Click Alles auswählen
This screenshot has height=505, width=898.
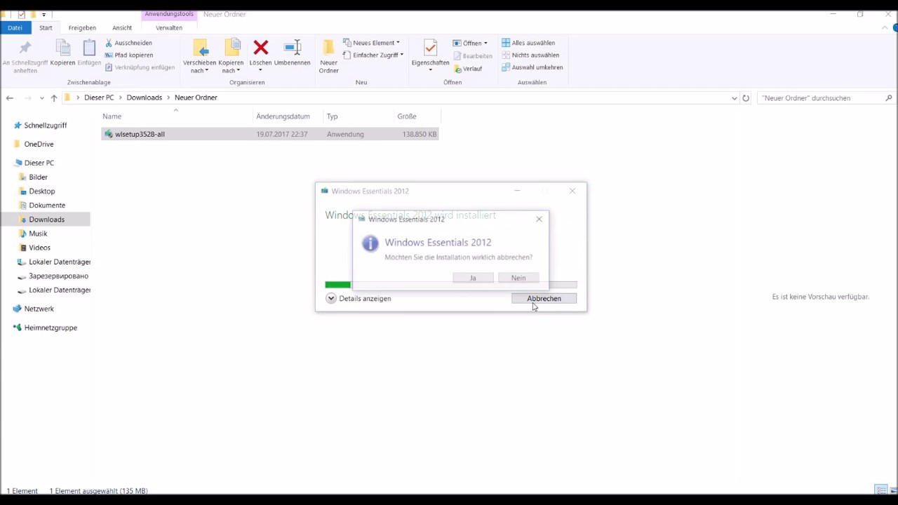(528, 43)
